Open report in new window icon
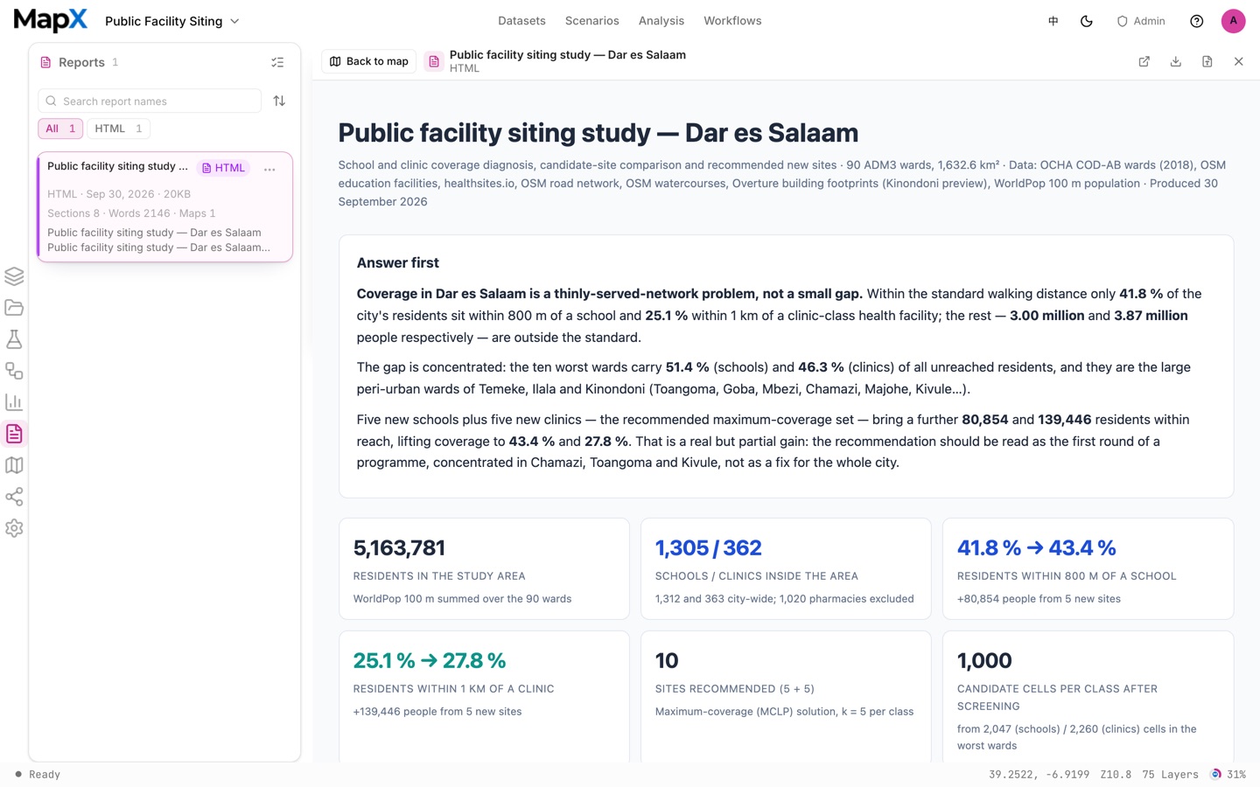This screenshot has height=787, width=1260. tap(1144, 61)
